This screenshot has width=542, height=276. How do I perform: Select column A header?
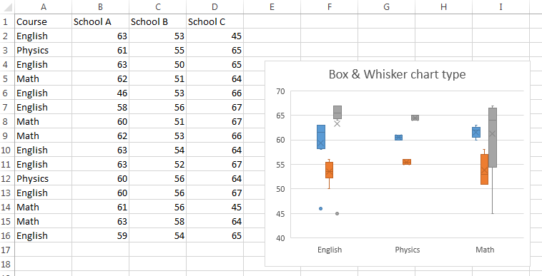pos(43,6)
